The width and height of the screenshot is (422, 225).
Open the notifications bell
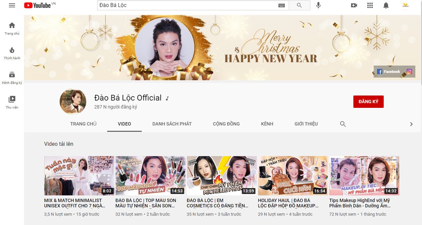pyautogui.click(x=386, y=5)
